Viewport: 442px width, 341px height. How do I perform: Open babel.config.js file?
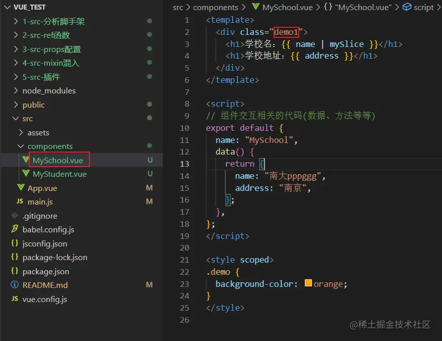48,230
